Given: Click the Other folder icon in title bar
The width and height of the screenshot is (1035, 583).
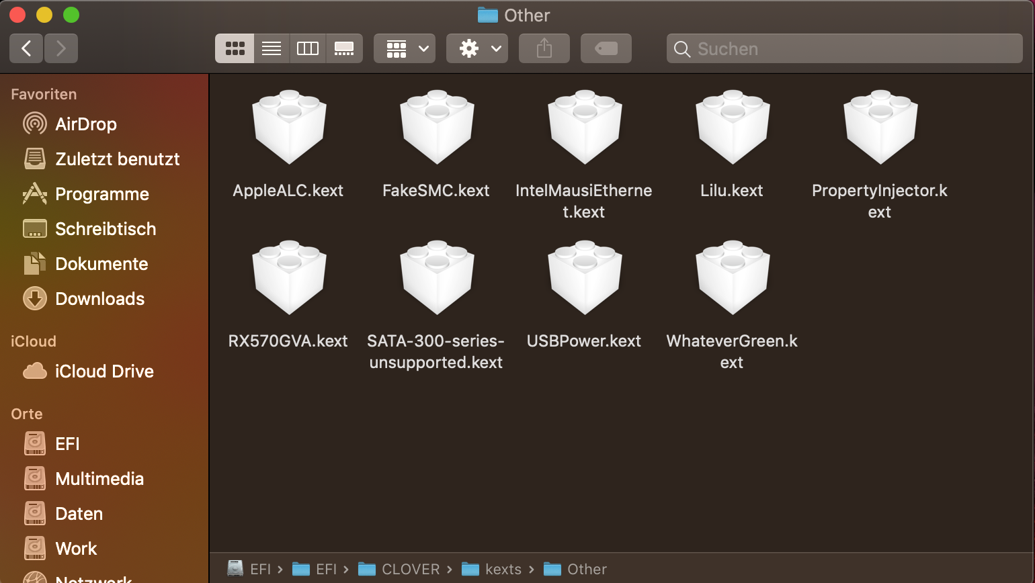Looking at the screenshot, I should pyautogui.click(x=488, y=15).
